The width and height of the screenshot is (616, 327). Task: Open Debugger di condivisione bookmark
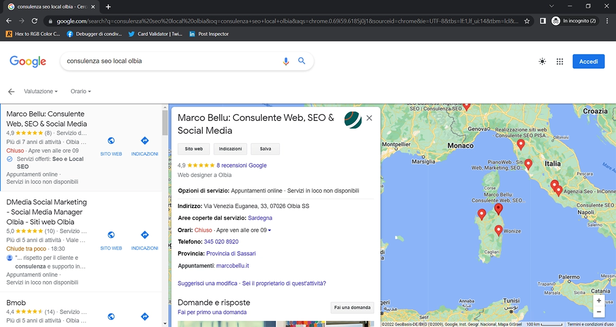click(94, 34)
